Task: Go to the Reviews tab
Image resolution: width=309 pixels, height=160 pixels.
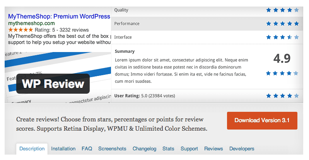Action: 213,149
